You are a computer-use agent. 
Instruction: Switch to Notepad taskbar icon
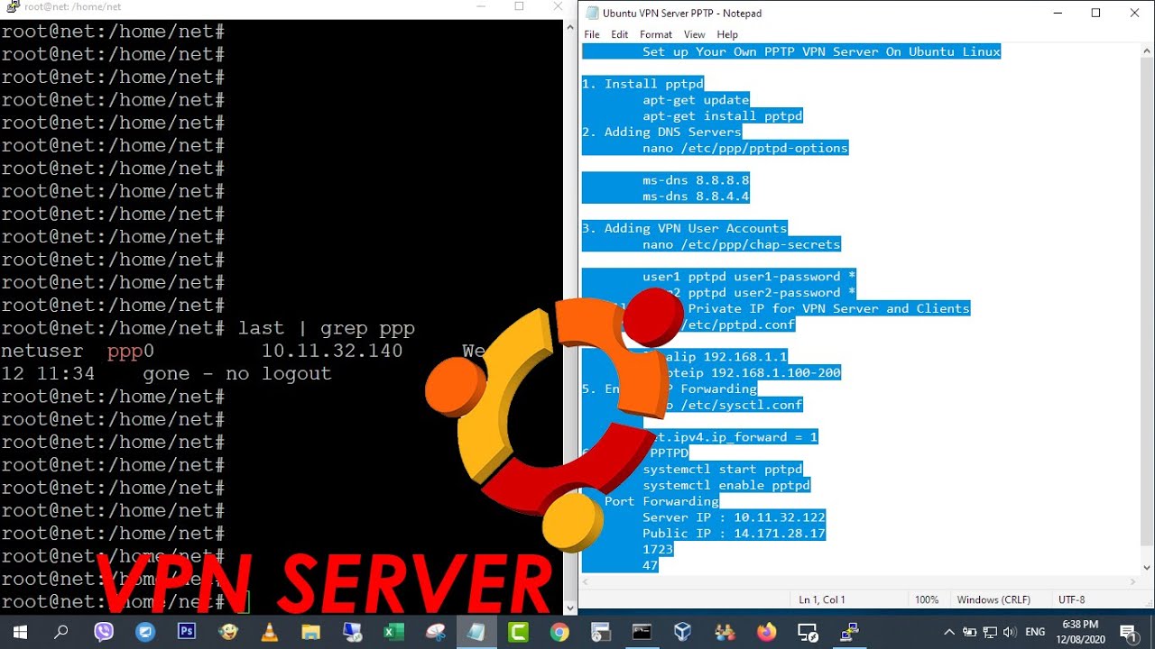point(476,632)
